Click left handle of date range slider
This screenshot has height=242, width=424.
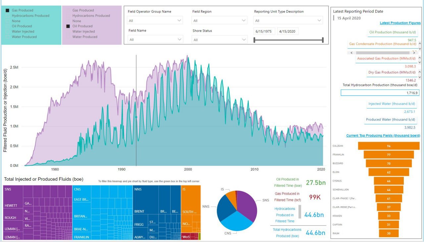254,40
